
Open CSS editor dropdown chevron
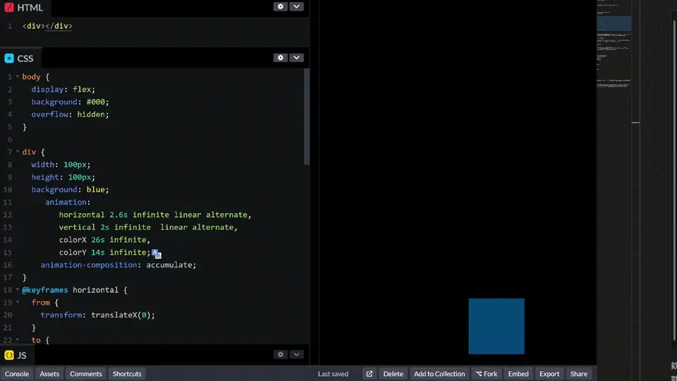pyautogui.click(x=297, y=57)
